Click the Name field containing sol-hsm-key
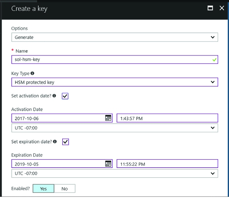Viewport: 229px width, 198px height. 115,59
